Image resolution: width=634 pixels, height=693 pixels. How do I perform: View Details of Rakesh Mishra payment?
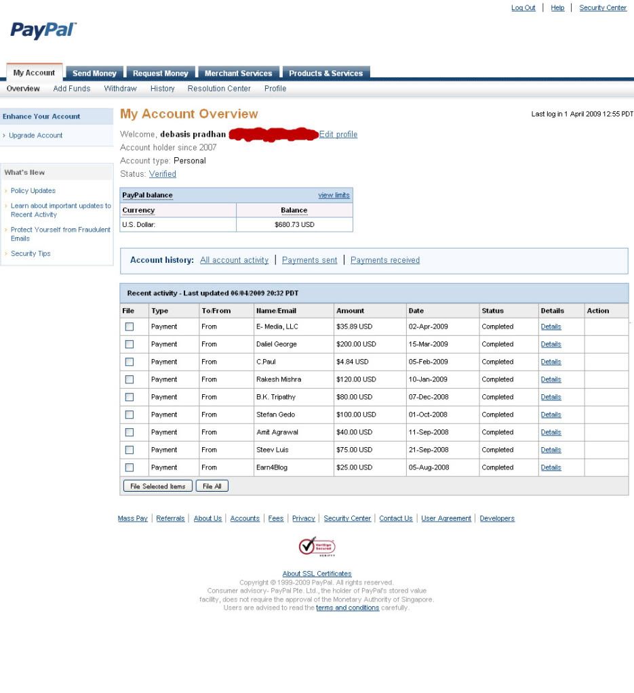tap(551, 379)
